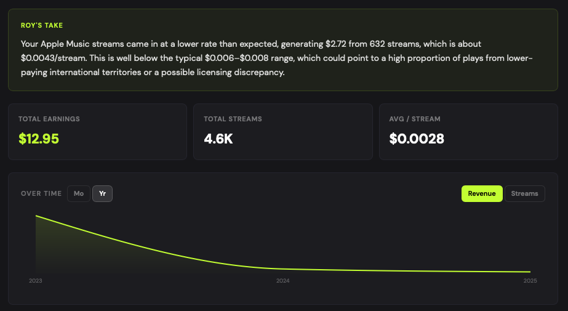Select the 4.6K streams value
568x311 pixels.
point(218,139)
